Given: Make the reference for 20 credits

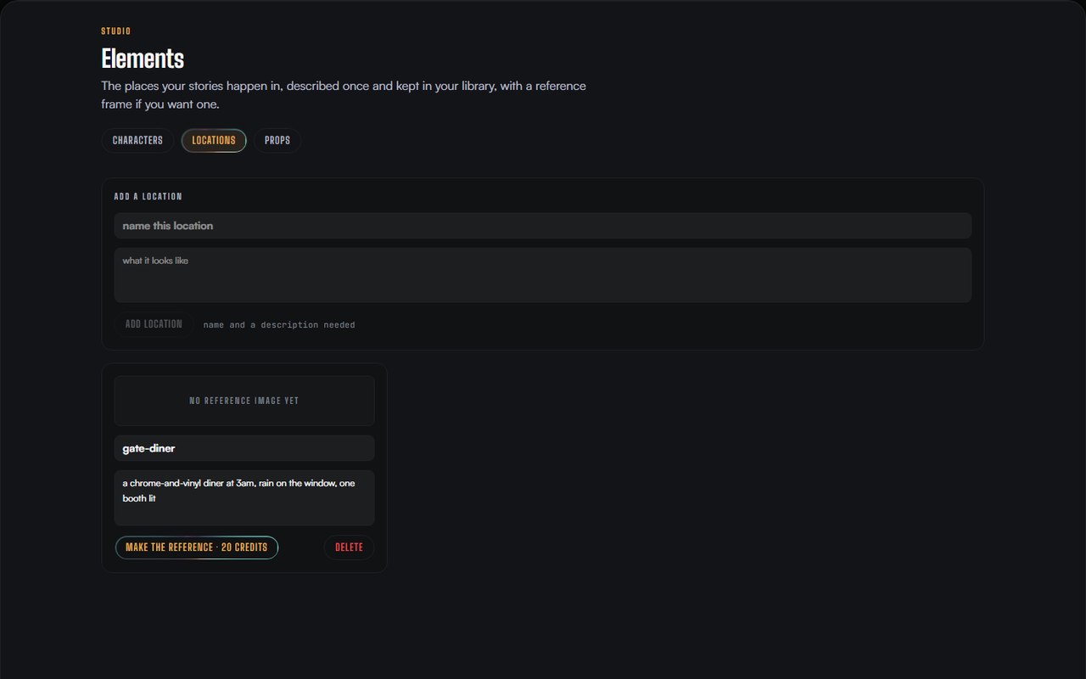Looking at the screenshot, I should (x=197, y=547).
